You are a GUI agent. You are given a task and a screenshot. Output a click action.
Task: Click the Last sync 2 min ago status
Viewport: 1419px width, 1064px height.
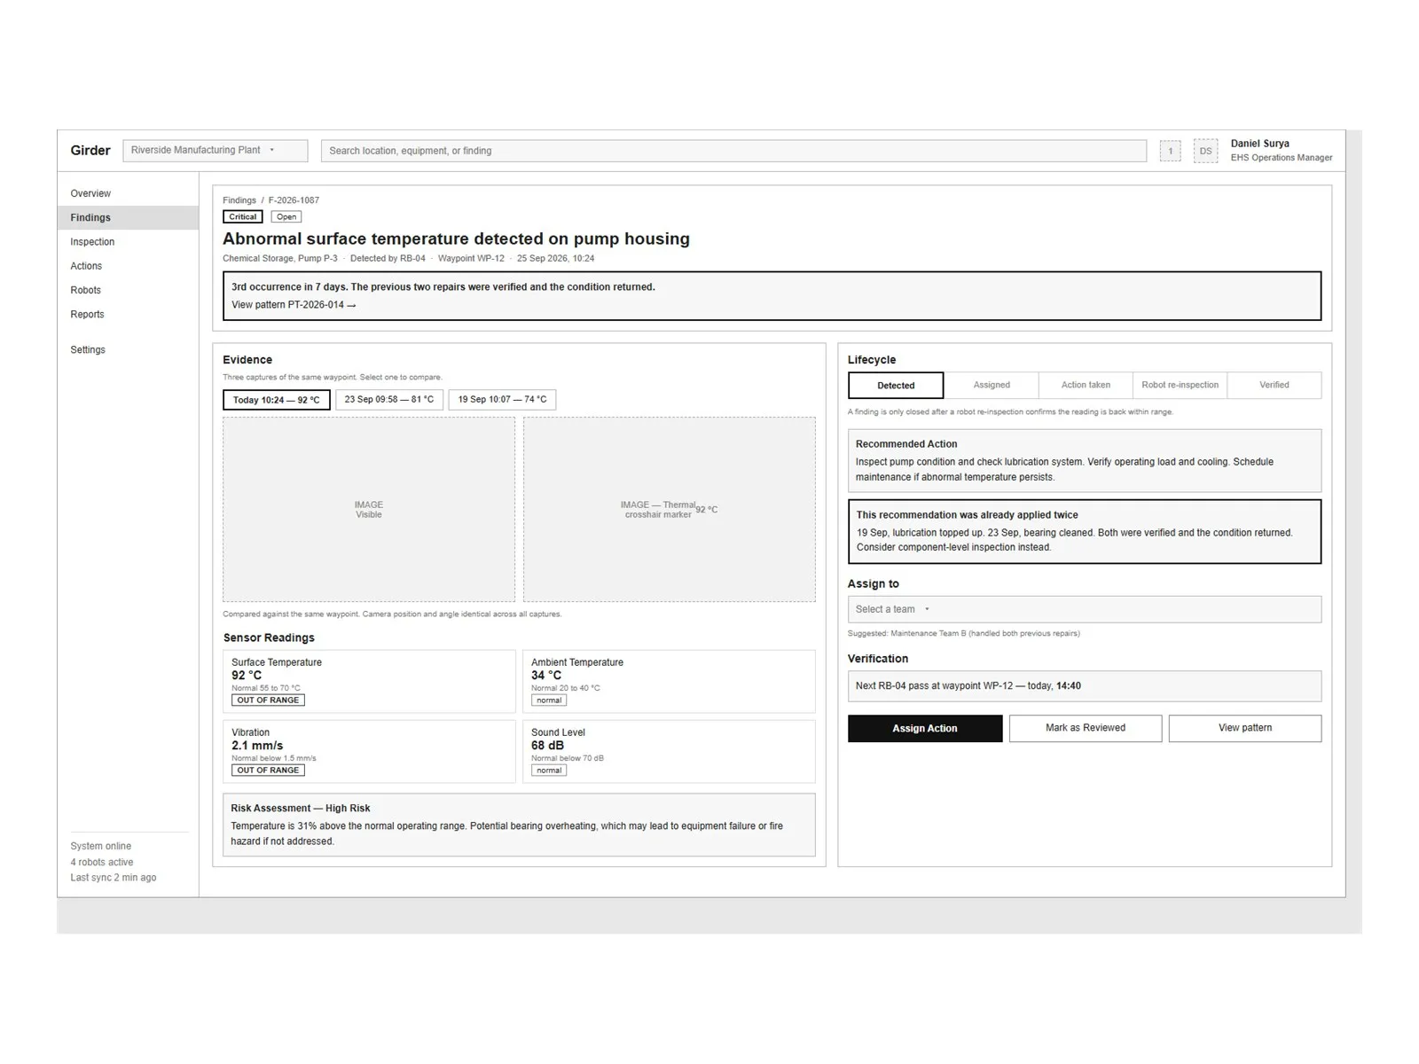coord(114,878)
